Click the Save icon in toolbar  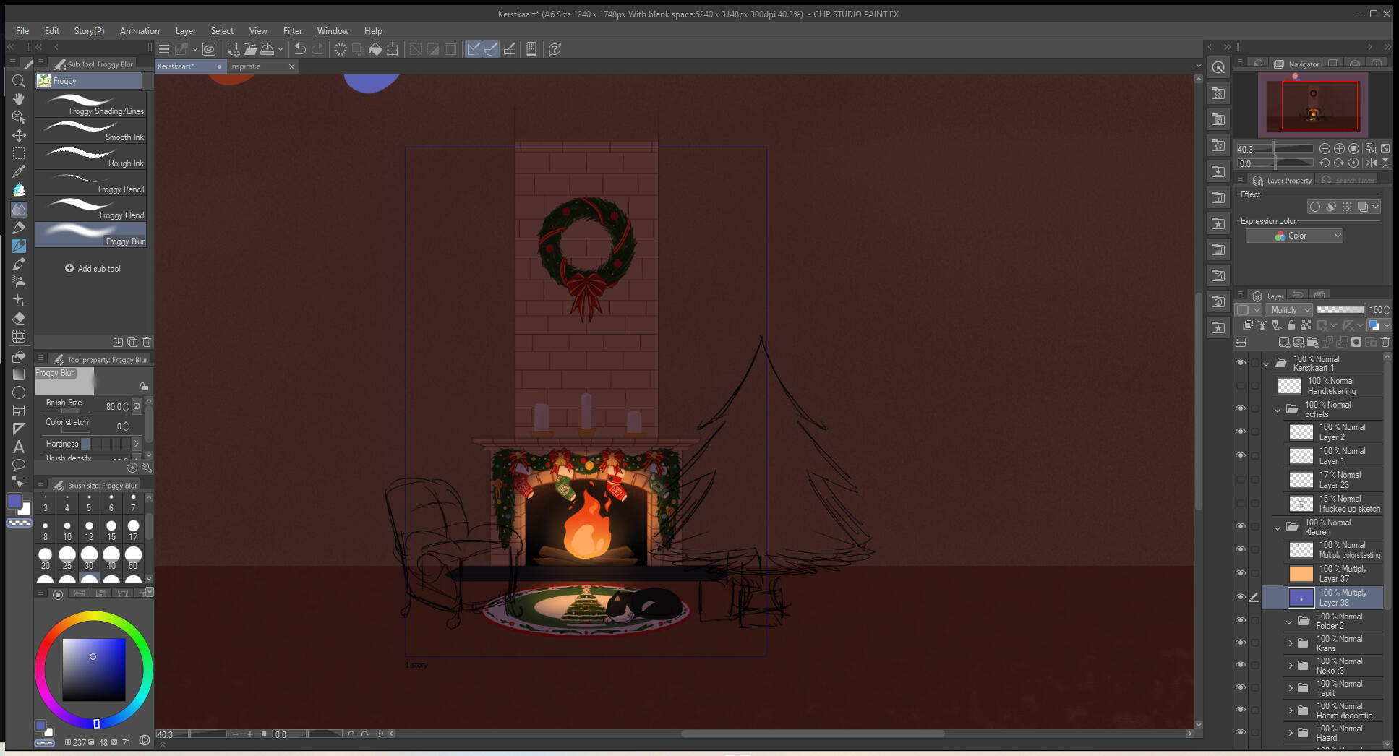tap(267, 49)
